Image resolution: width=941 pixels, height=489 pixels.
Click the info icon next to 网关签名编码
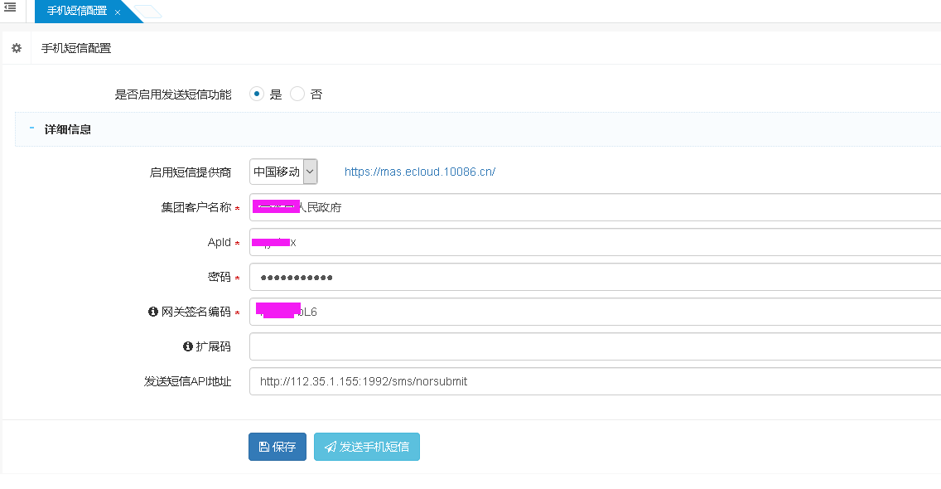coord(152,312)
